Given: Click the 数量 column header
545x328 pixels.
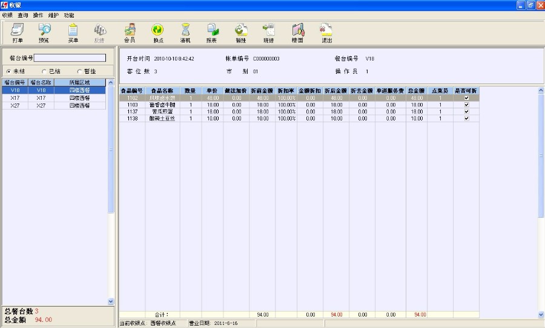Looking at the screenshot, I should point(191,91).
